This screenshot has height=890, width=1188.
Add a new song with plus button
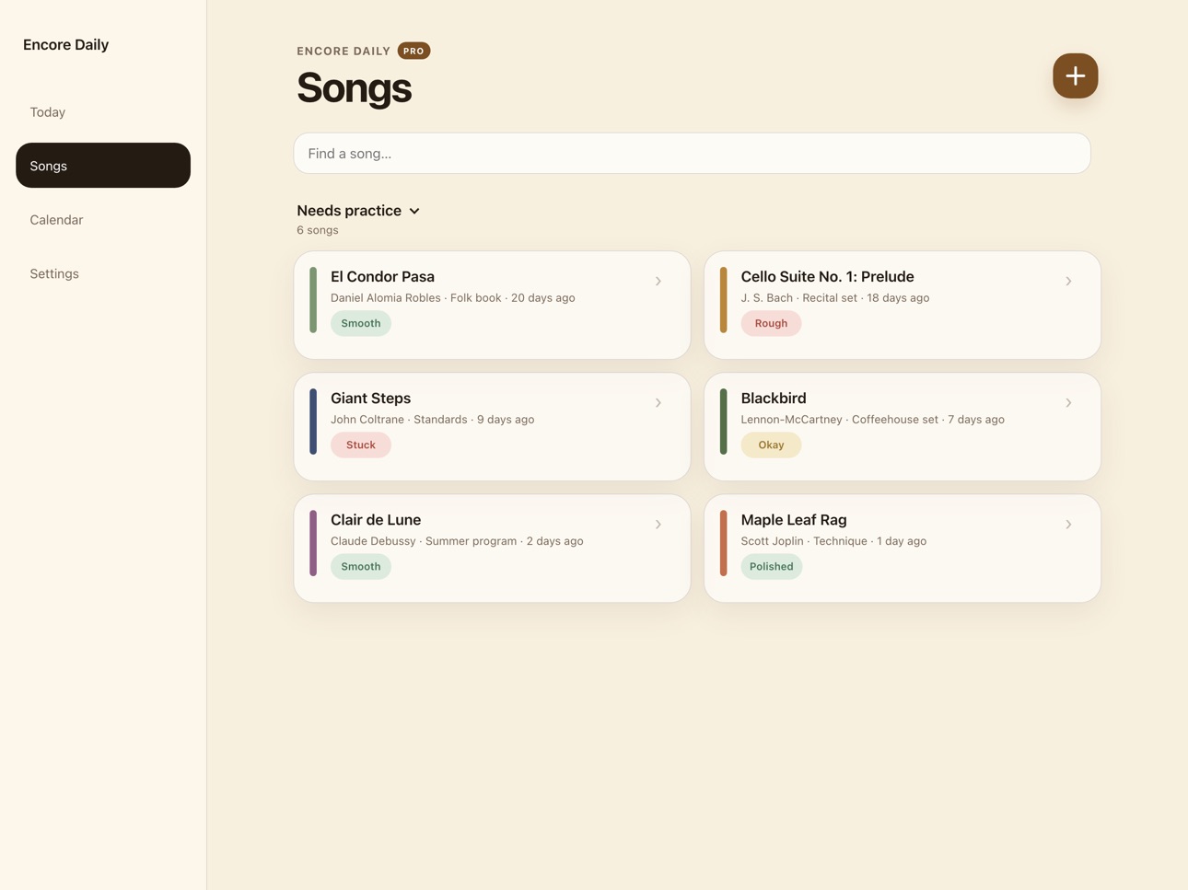(x=1075, y=75)
